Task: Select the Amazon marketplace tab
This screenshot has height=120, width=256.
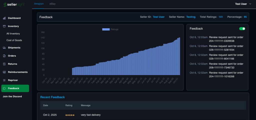Action: pyautogui.click(x=39, y=4)
